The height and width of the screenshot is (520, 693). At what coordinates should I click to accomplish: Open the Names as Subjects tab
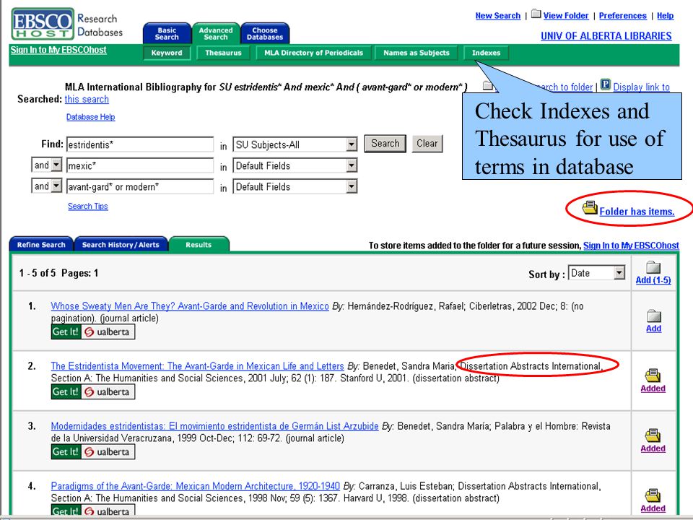click(417, 53)
